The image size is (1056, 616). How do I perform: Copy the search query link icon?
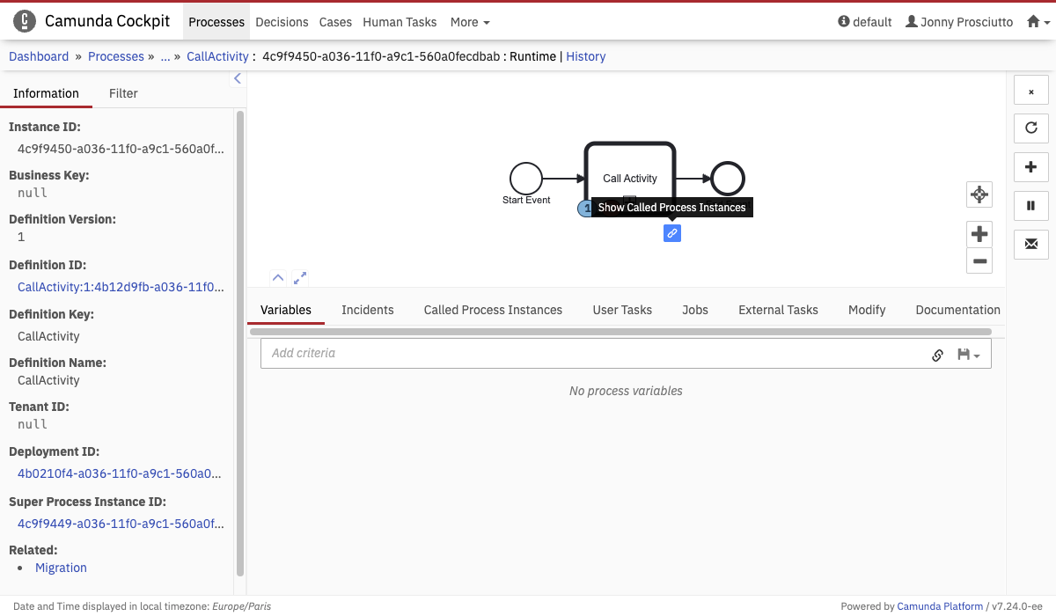(x=937, y=355)
